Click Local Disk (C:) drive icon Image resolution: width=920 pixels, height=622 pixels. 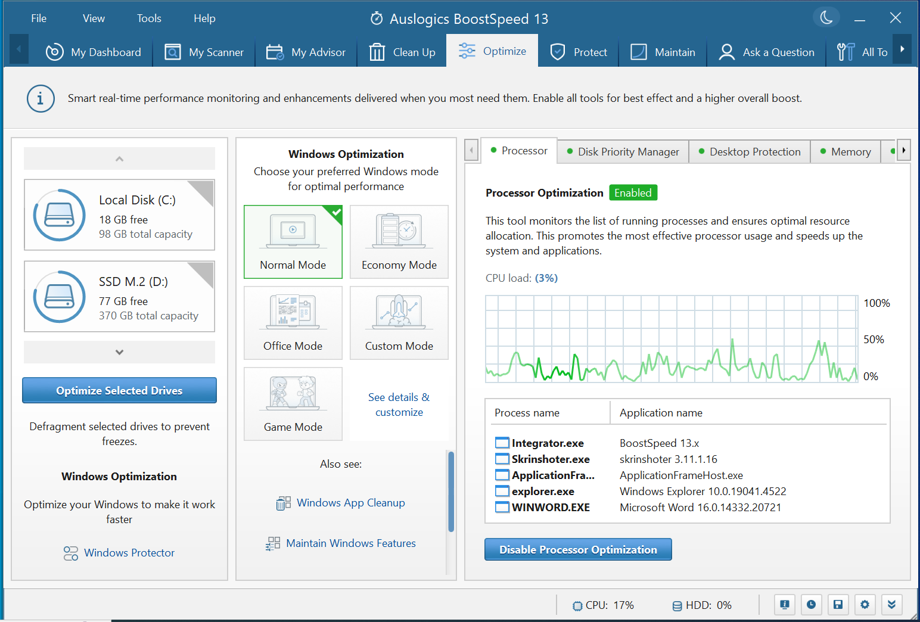60,215
